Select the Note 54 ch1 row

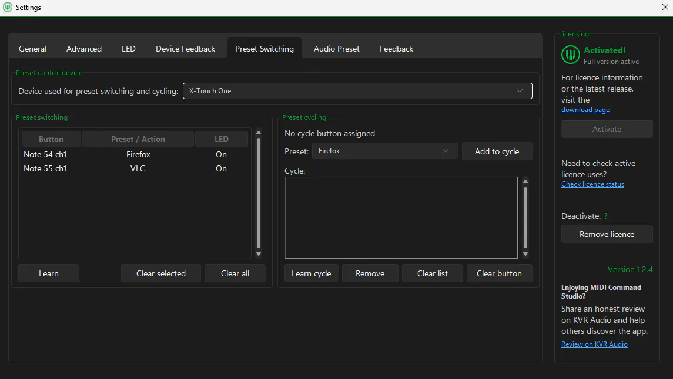pyautogui.click(x=135, y=155)
